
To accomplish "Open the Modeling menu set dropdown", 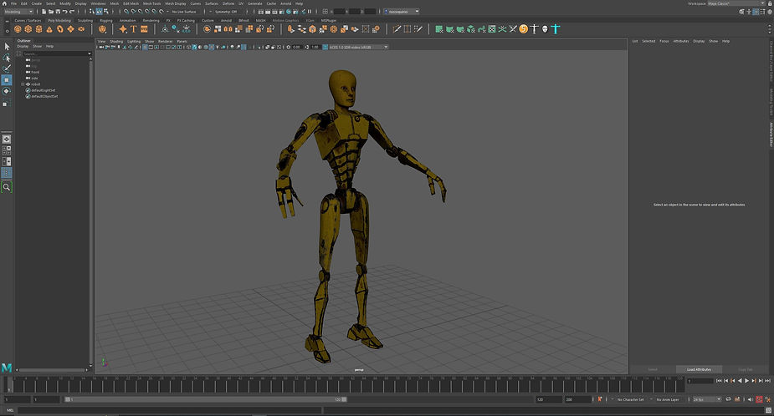I will click(18, 12).
